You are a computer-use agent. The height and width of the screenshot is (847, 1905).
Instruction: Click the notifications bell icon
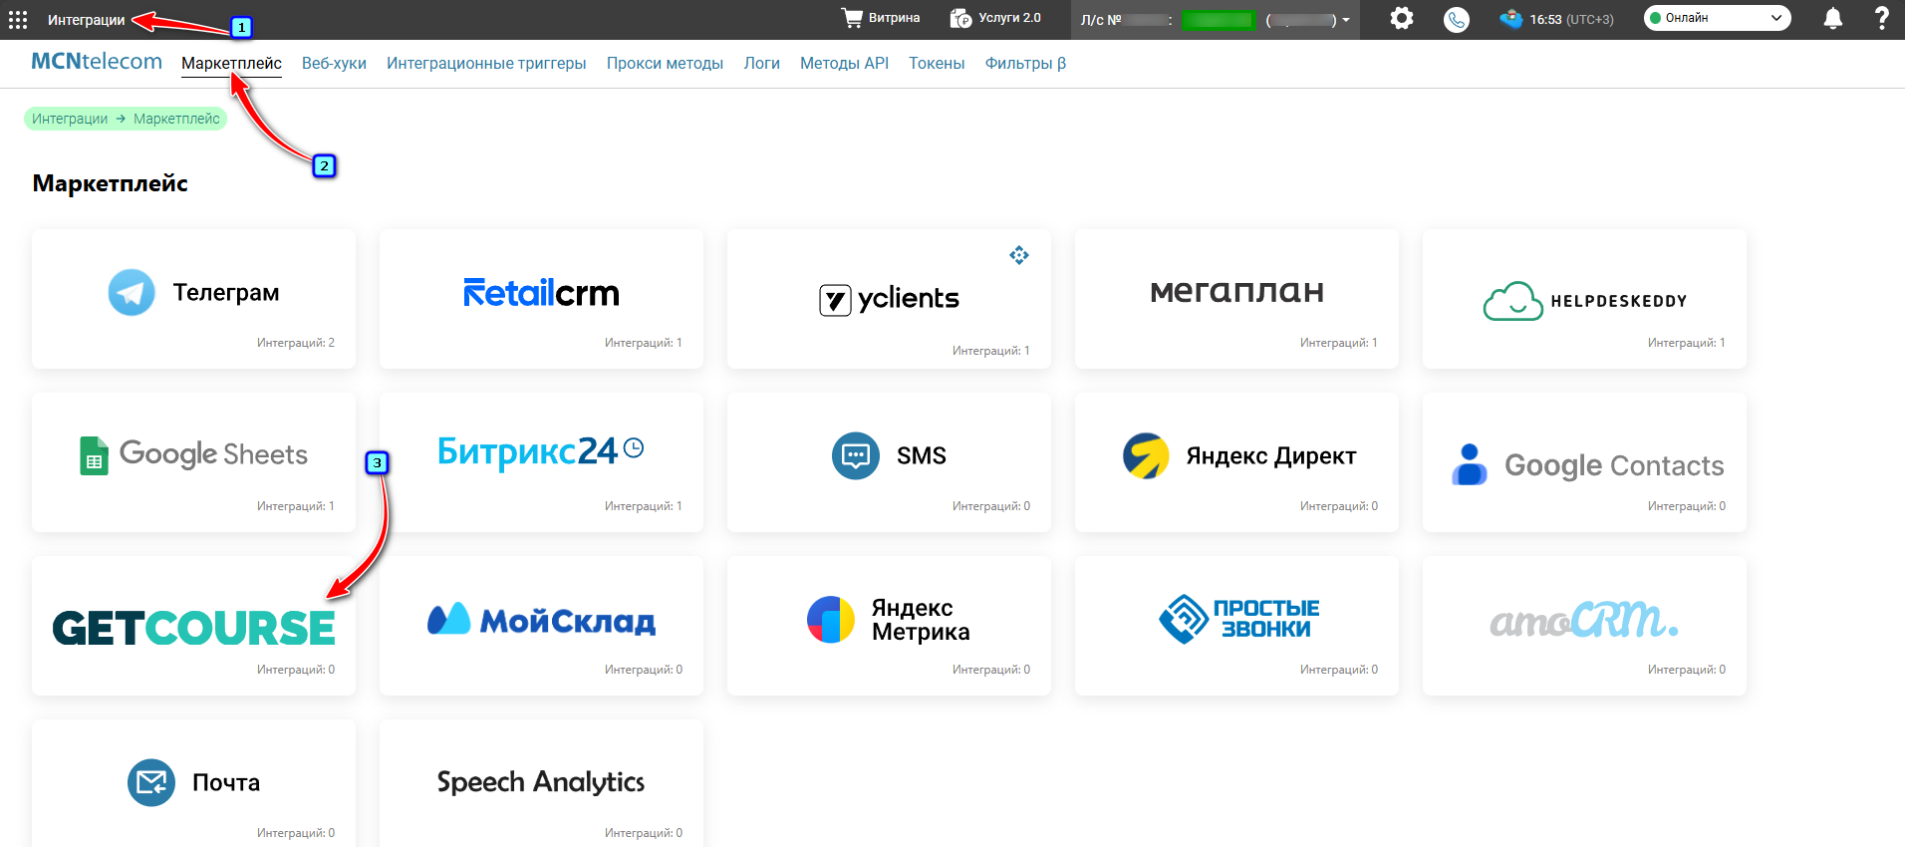(1832, 18)
